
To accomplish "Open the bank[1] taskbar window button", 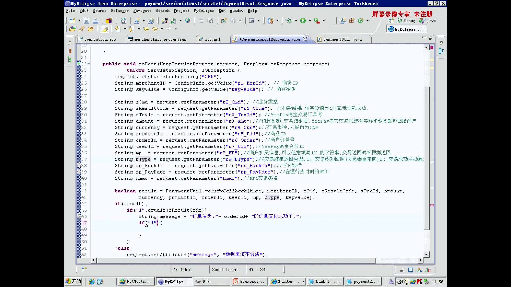I will 324,281.
